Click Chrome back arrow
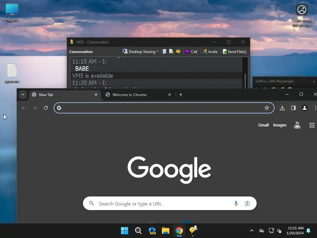Image resolution: width=317 pixels, height=238 pixels. [x=24, y=108]
